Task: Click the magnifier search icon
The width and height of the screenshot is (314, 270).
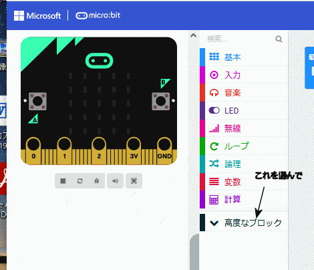Action: click(x=279, y=39)
